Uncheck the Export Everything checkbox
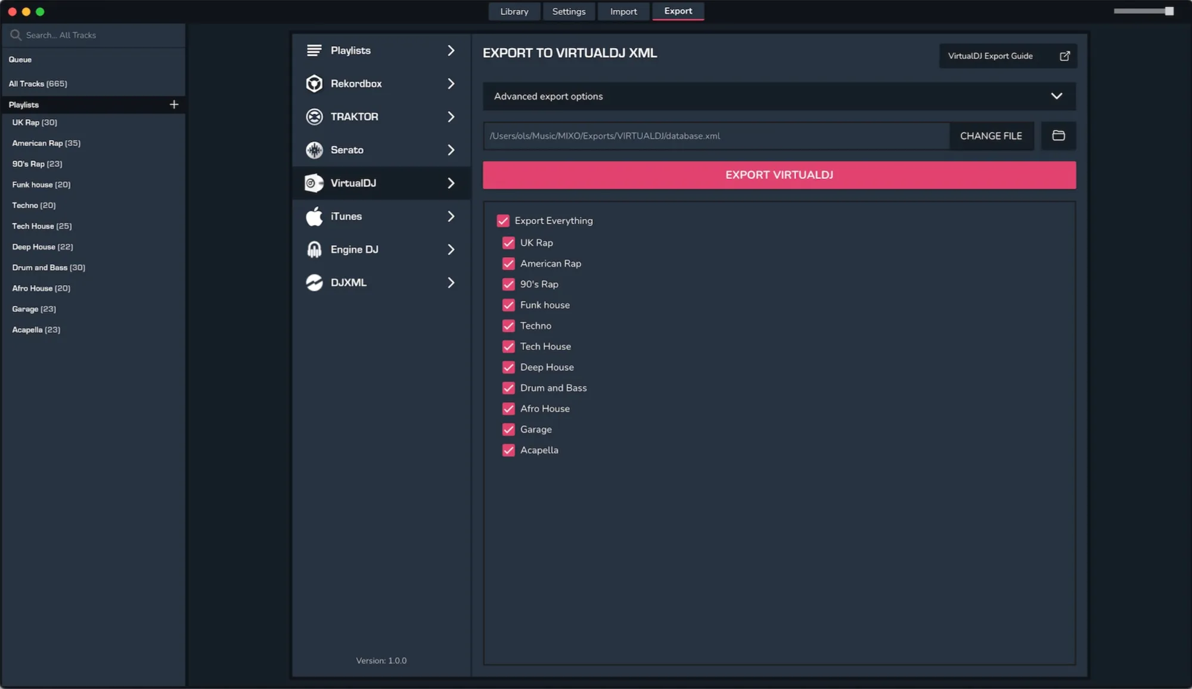Viewport: 1192px width, 689px height. click(x=503, y=221)
